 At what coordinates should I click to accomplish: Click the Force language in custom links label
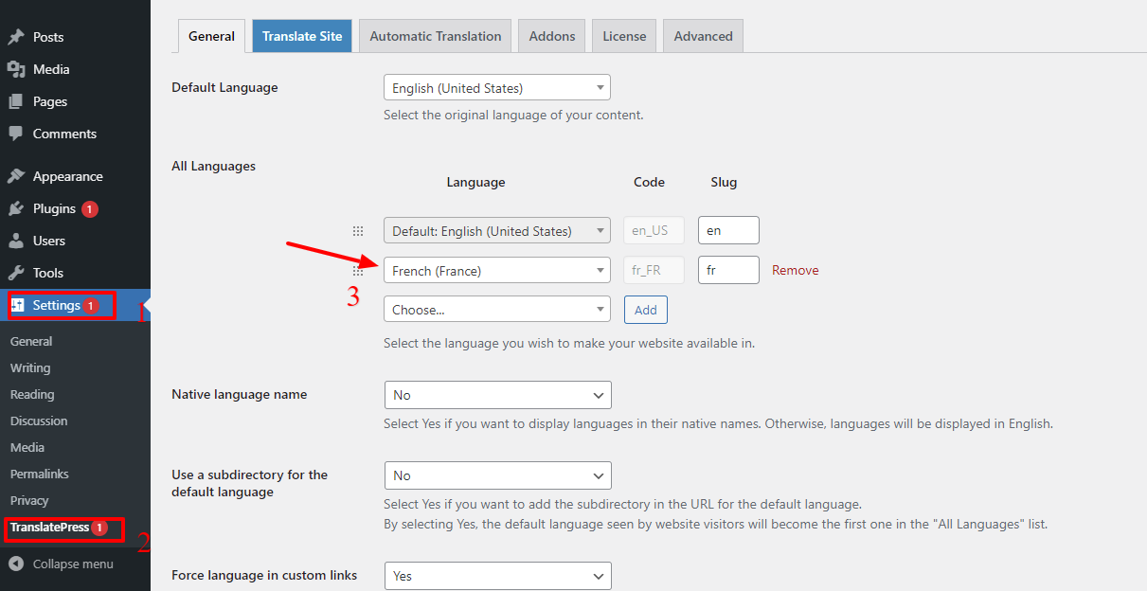(x=264, y=575)
